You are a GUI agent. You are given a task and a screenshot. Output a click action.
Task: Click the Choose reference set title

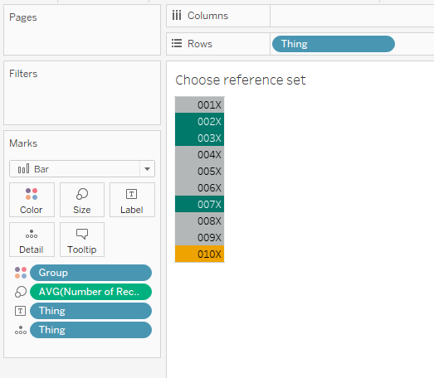[x=241, y=80]
